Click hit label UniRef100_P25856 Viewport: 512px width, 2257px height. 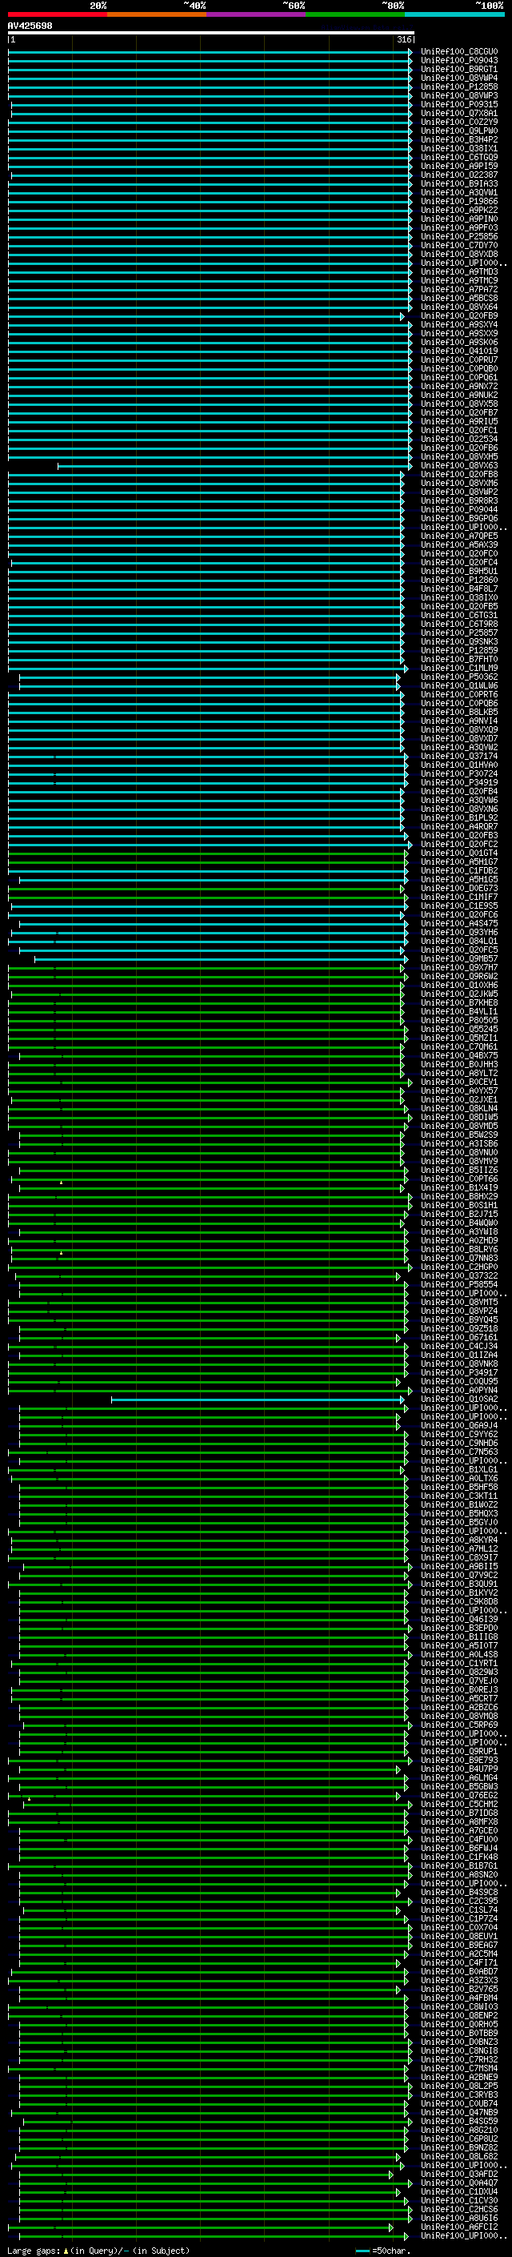tap(458, 236)
